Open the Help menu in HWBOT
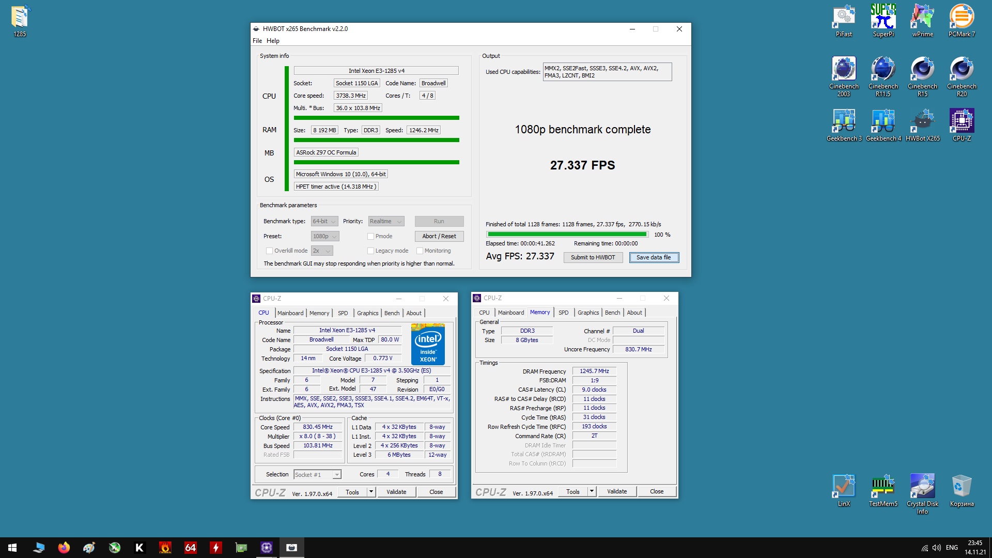The height and width of the screenshot is (558, 992). click(273, 41)
